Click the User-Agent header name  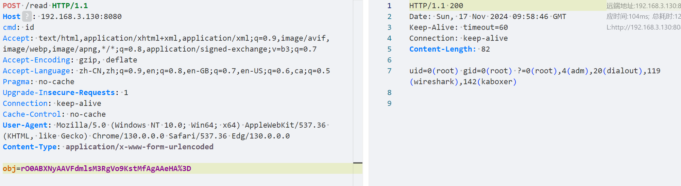pyautogui.click(x=25, y=125)
